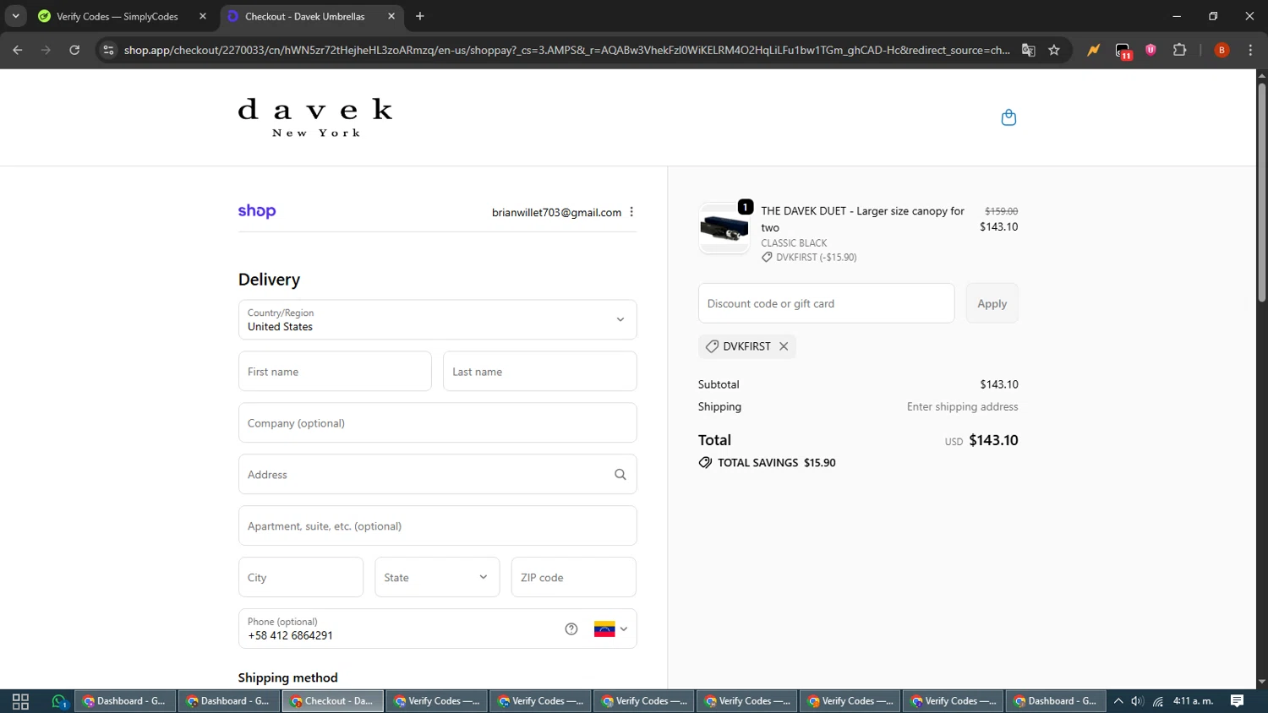1268x713 pixels.
Task: Open Chrome three-dot menu
Action: [1250, 50]
